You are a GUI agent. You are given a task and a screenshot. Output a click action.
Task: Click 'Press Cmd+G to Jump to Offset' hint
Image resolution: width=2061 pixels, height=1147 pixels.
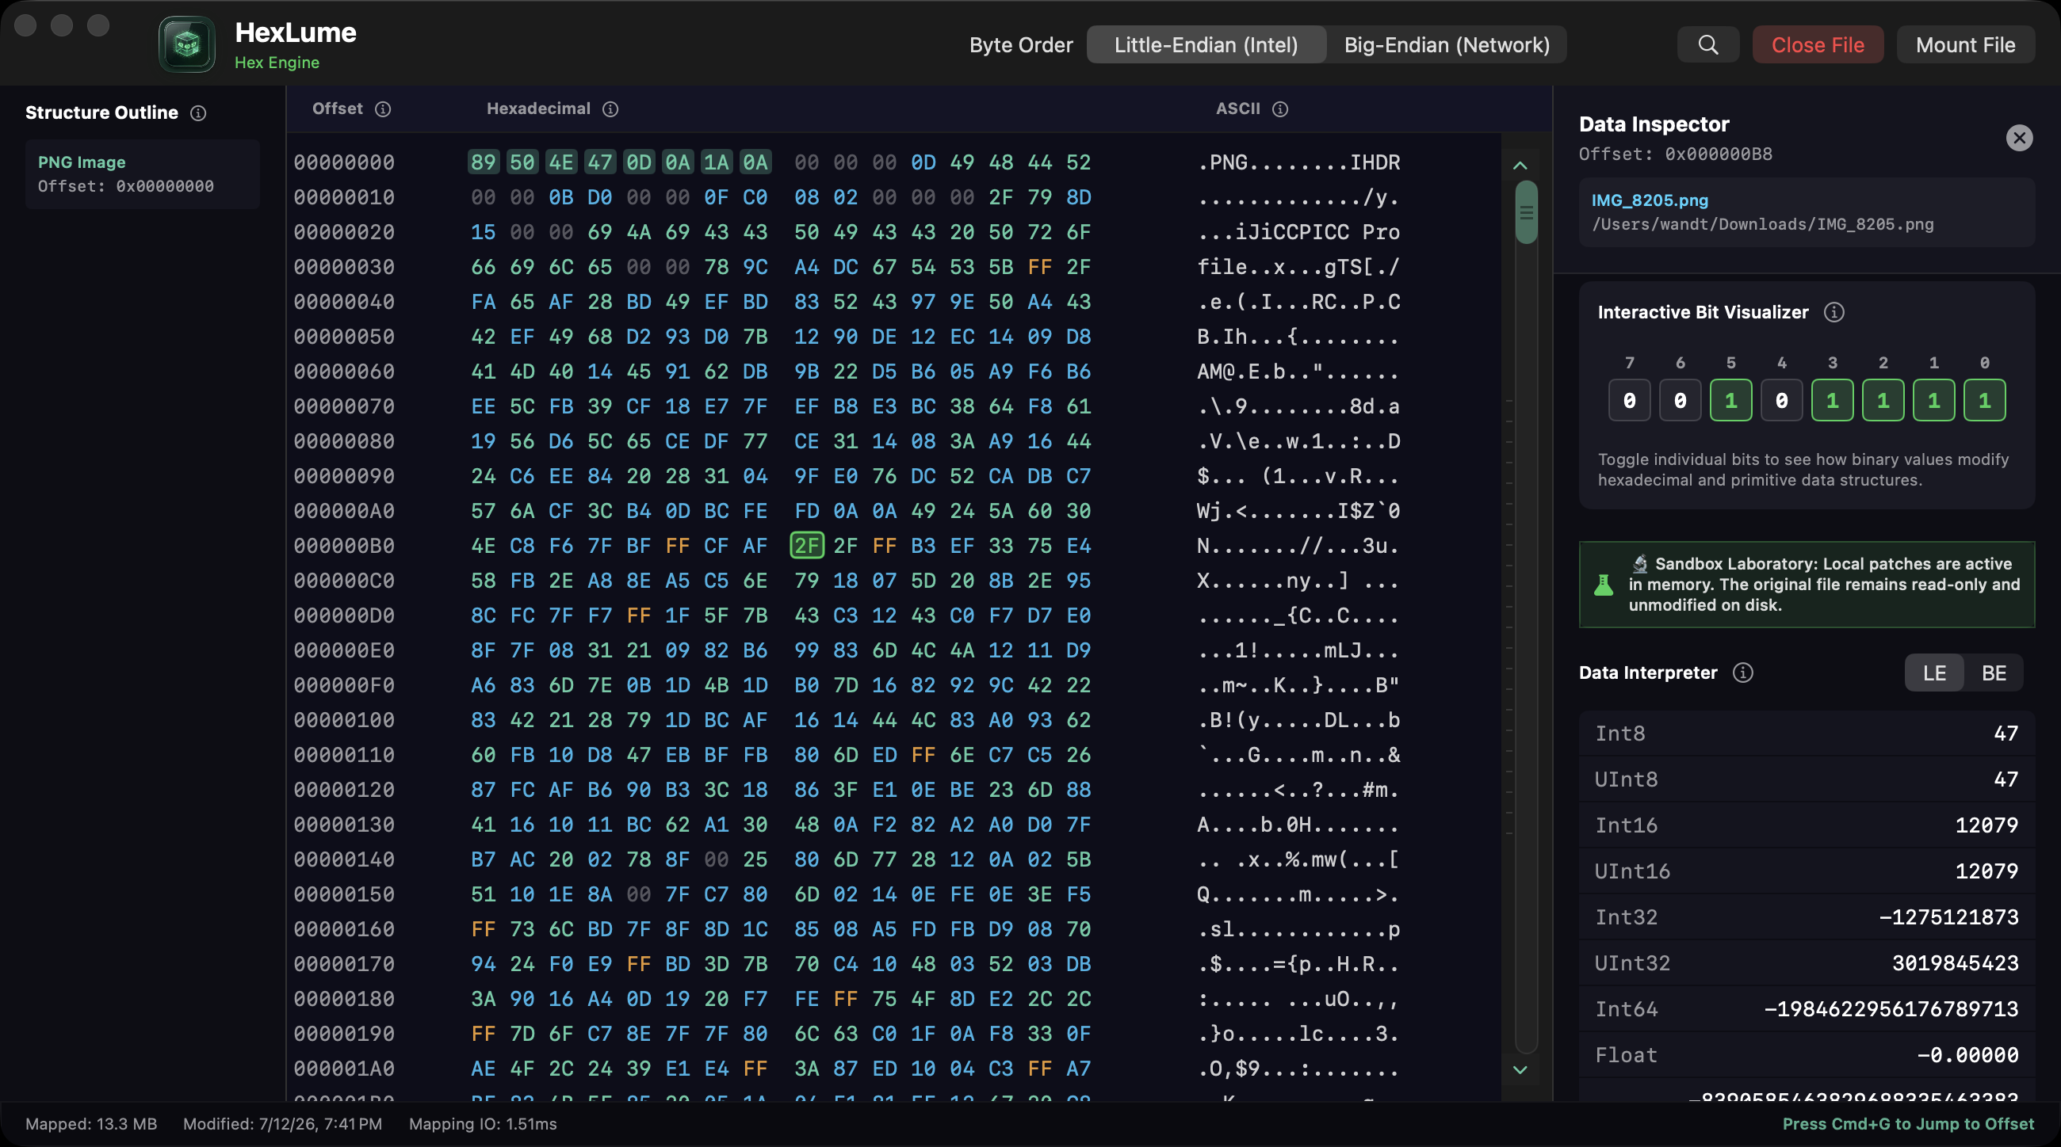(1908, 1125)
